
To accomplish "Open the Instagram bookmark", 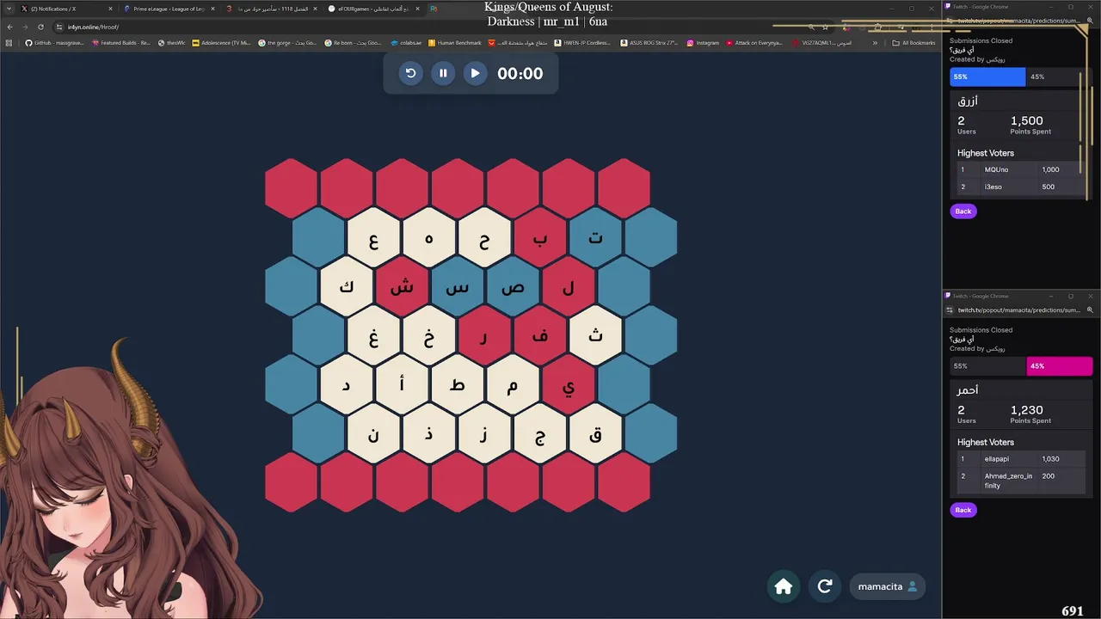I will point(703,42).
